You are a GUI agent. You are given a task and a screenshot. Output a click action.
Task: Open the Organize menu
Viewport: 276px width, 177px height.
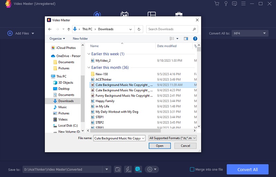pyautogui.click(x=57, y=39)
